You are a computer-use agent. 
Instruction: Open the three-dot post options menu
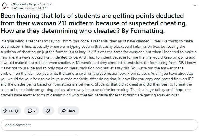point(196,6)
